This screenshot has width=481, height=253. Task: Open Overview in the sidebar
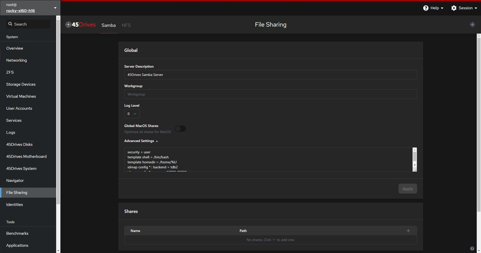pos(28,48)
